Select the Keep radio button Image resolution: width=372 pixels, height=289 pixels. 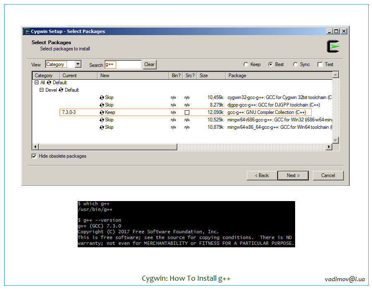click(246, 64)
